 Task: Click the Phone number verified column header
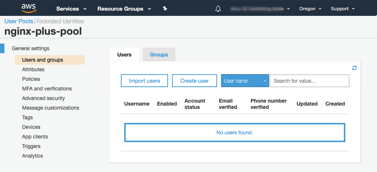click(x=269, y=104)
